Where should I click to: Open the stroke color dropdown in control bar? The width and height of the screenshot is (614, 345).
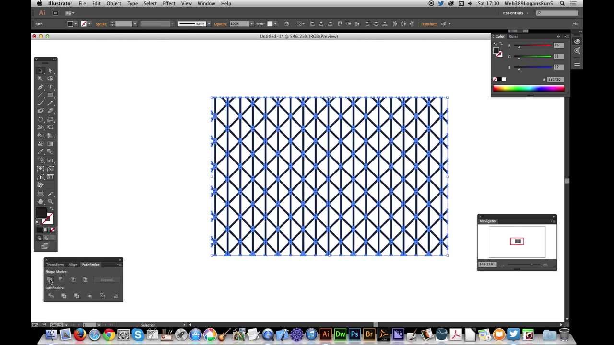click(89, 24)
